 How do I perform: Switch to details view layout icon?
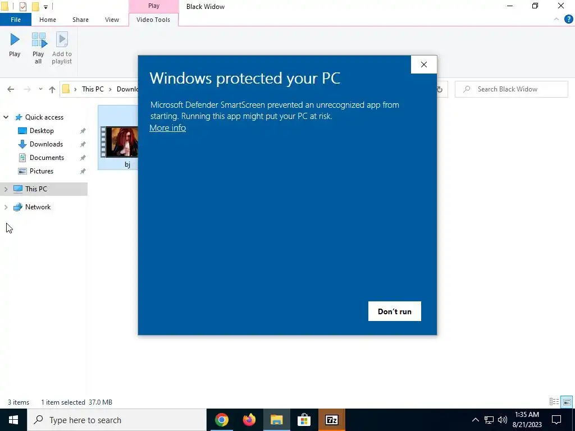click(554, 402)
